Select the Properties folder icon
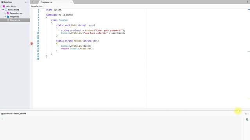250x140 pixels. pos(8,17)
